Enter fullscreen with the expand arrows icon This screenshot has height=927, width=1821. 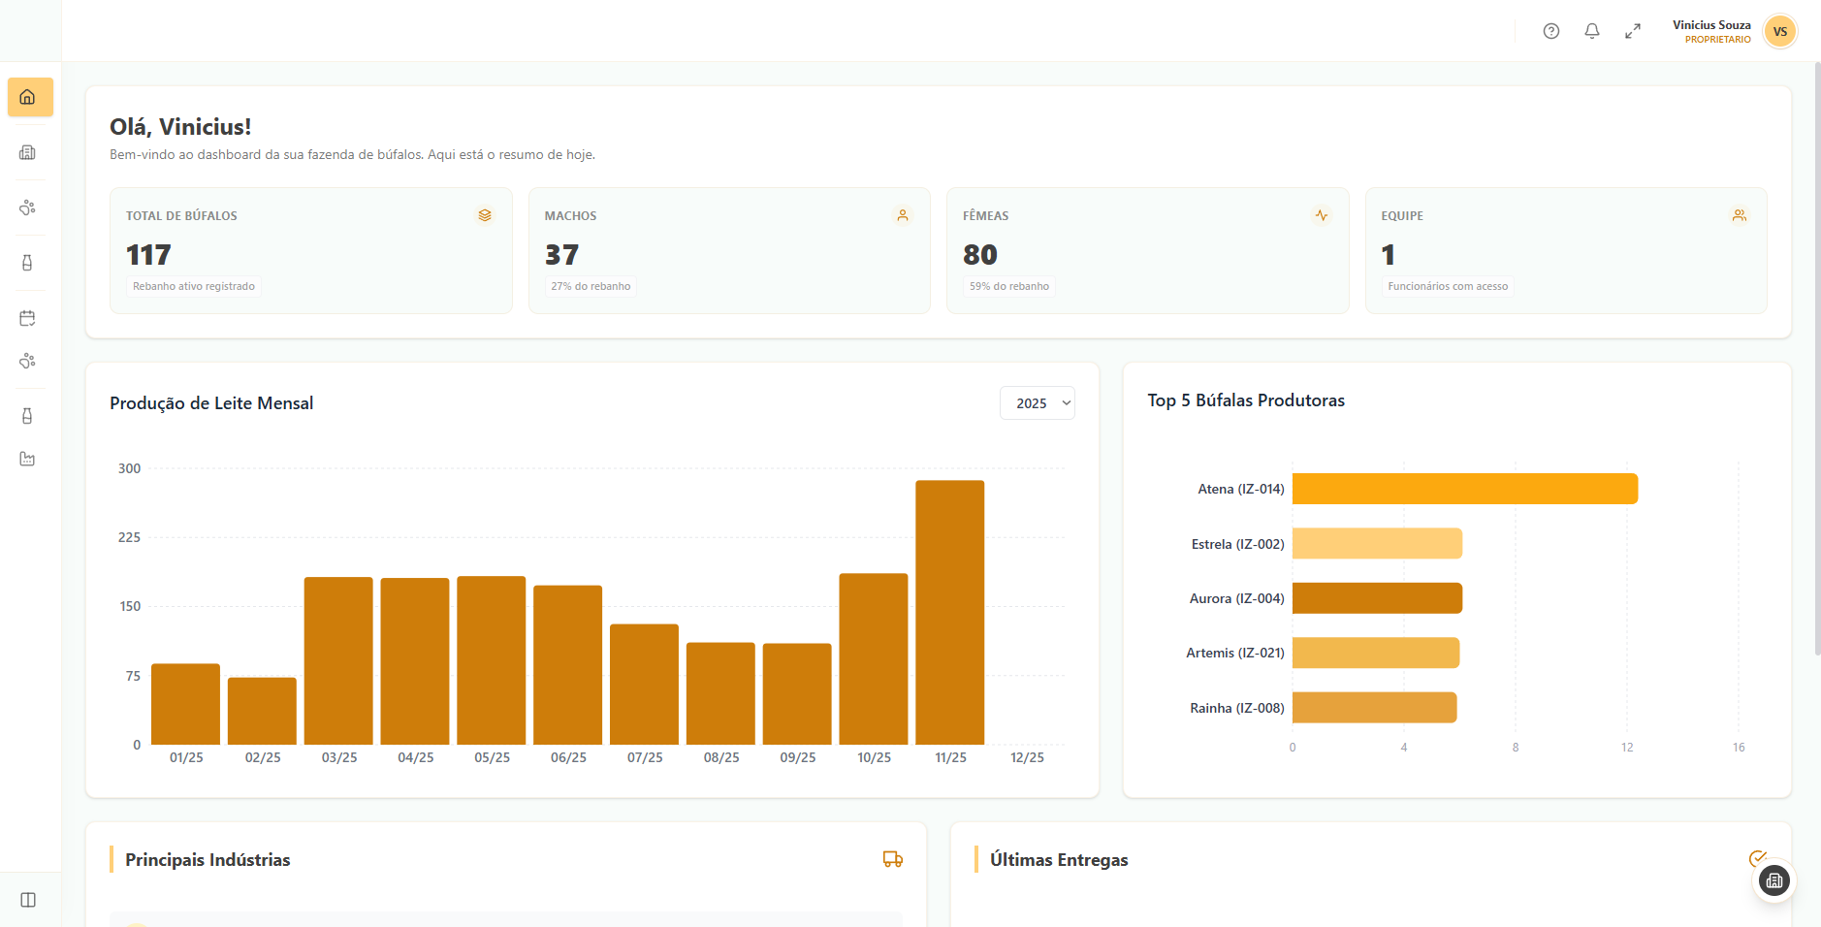click(1632, 31)
